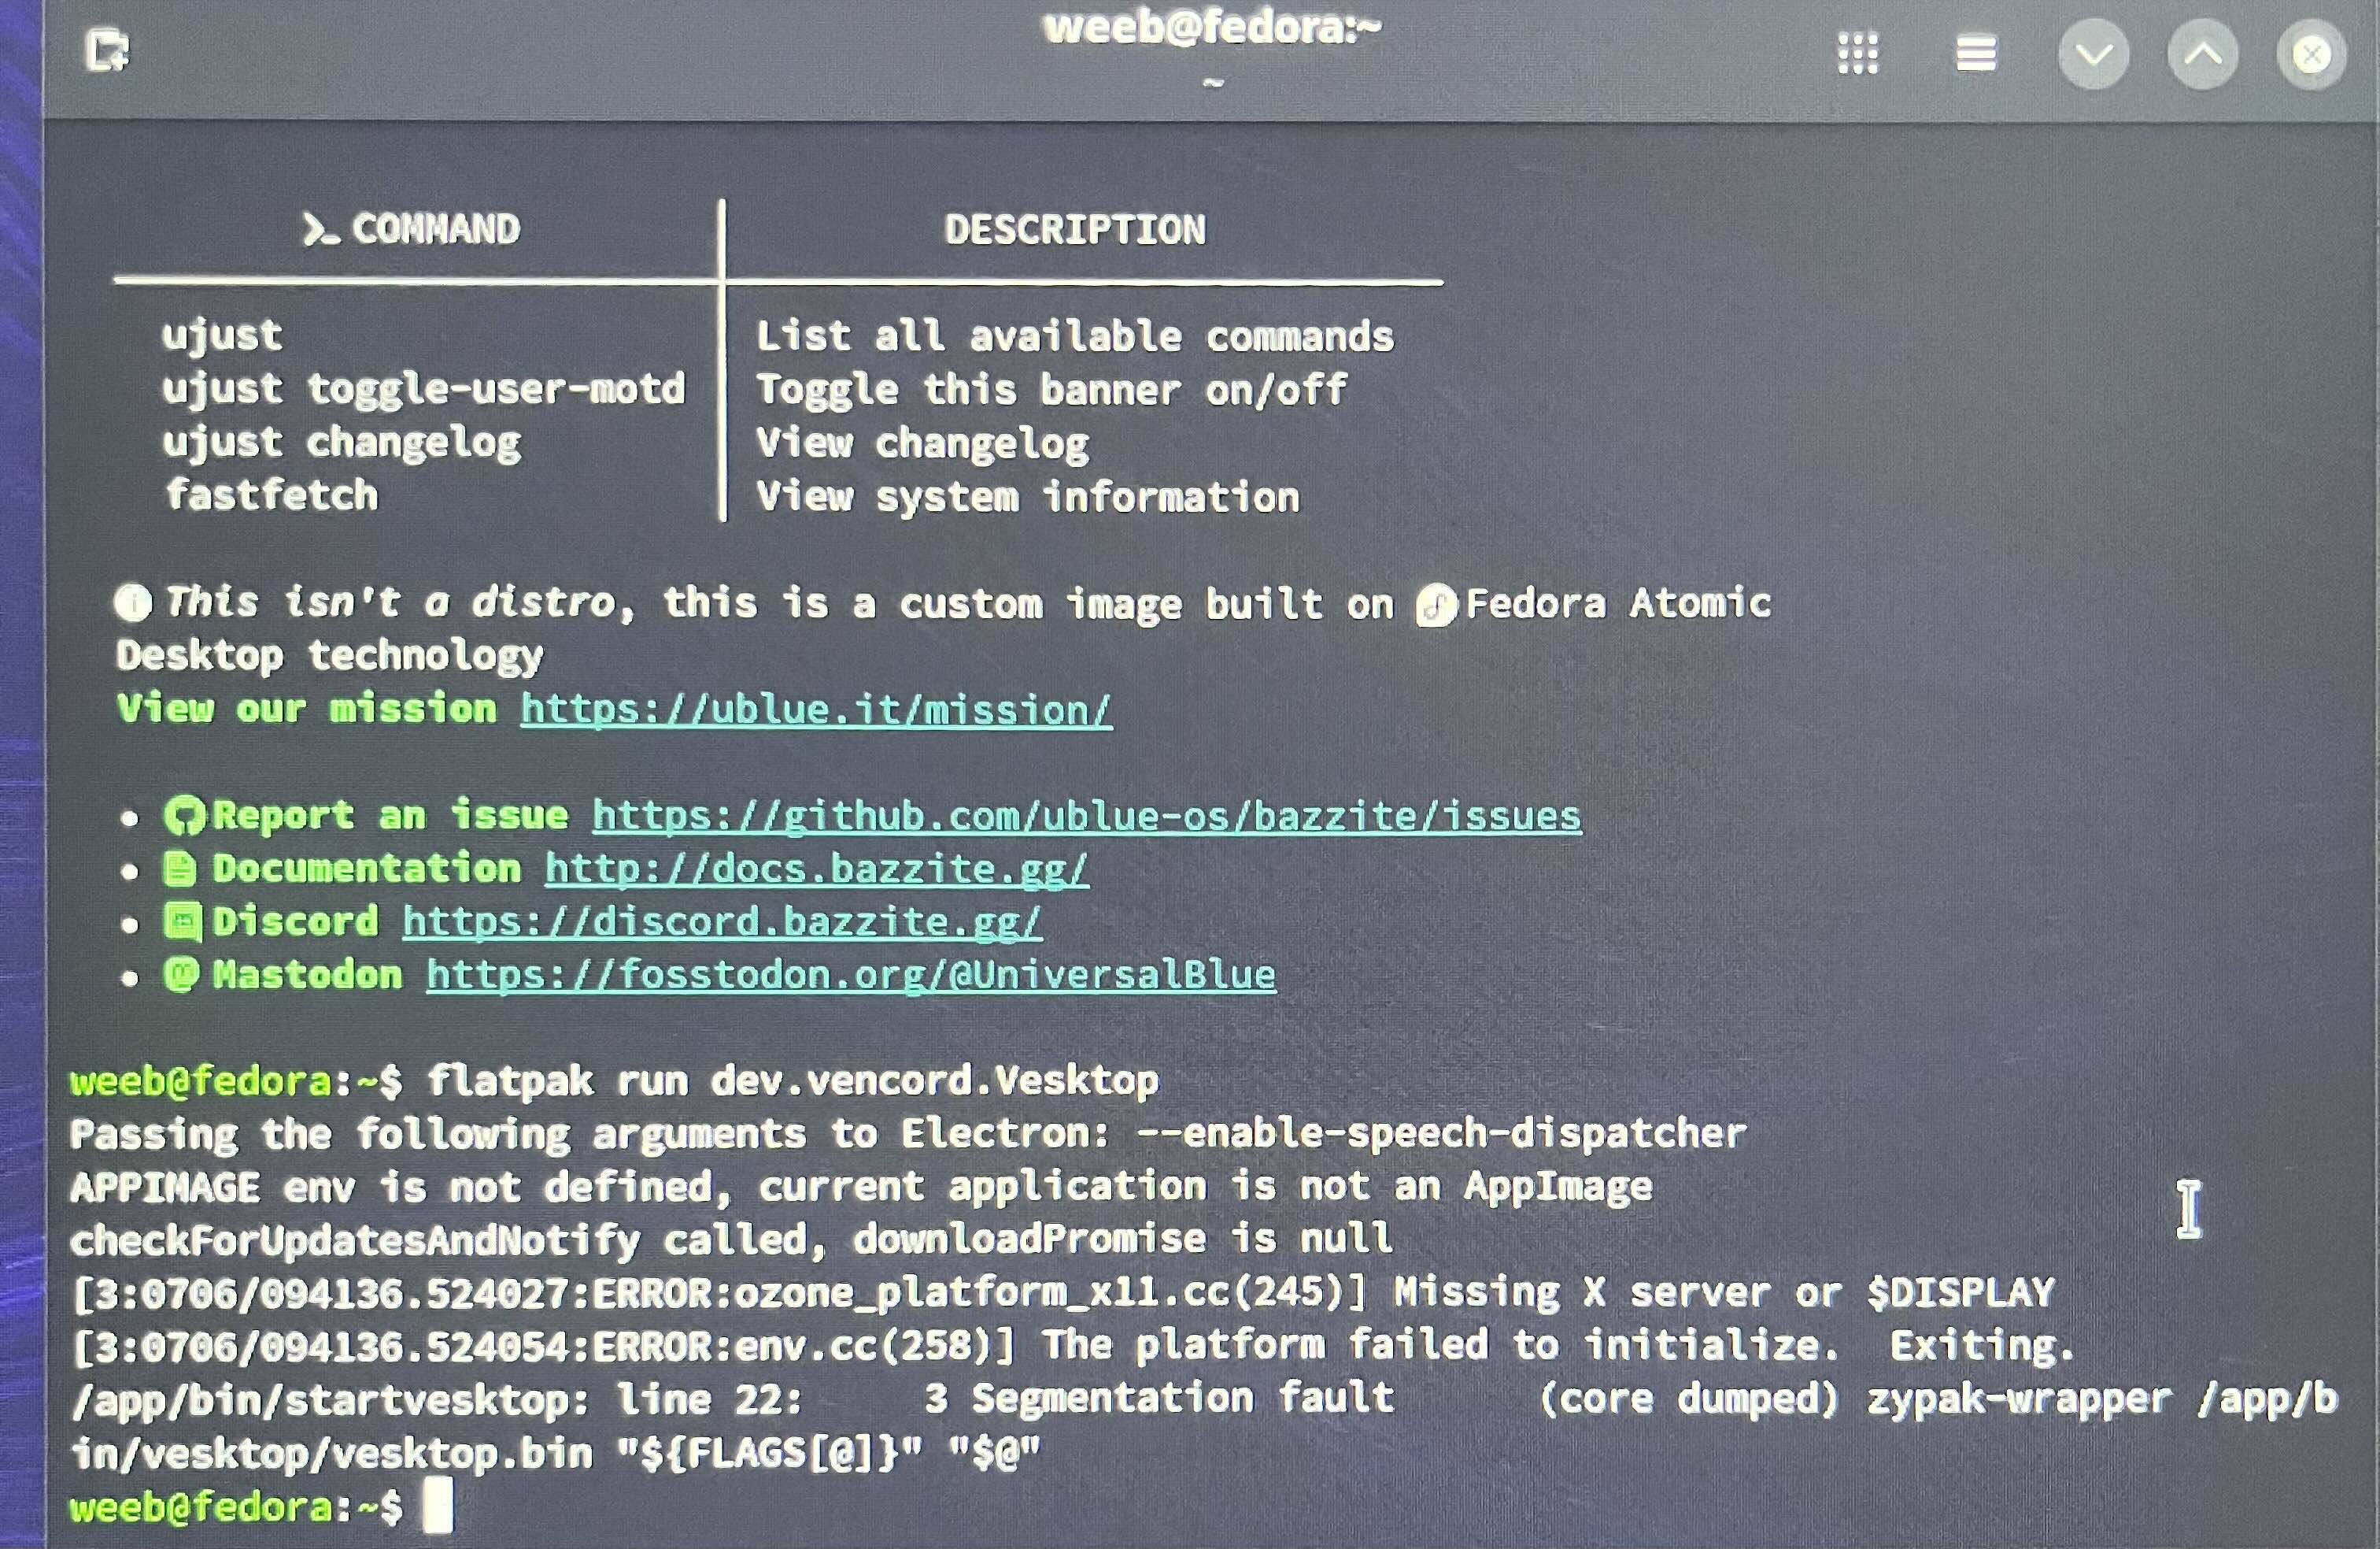Click the terminal prompt icon beside COMMAND
Image resolution: width=2380 pixels, height=1549 pixels.
(x=319, y=230)
